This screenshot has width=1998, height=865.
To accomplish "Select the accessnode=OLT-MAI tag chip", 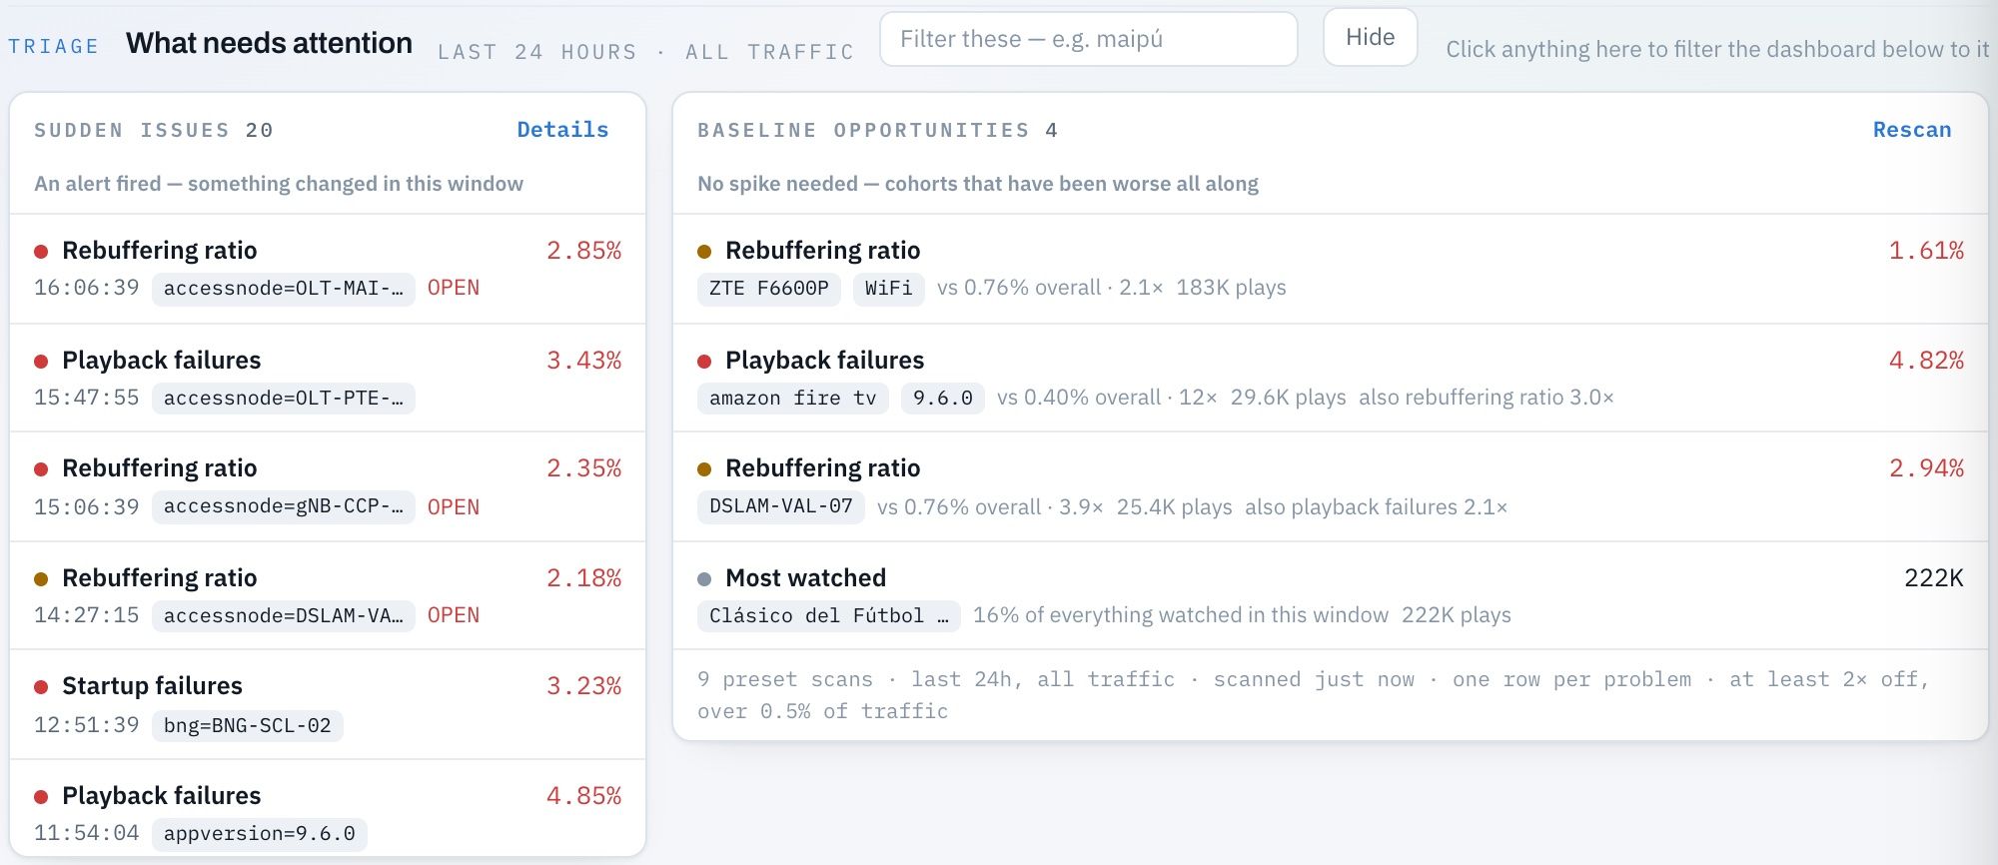I will pos(283,289).
